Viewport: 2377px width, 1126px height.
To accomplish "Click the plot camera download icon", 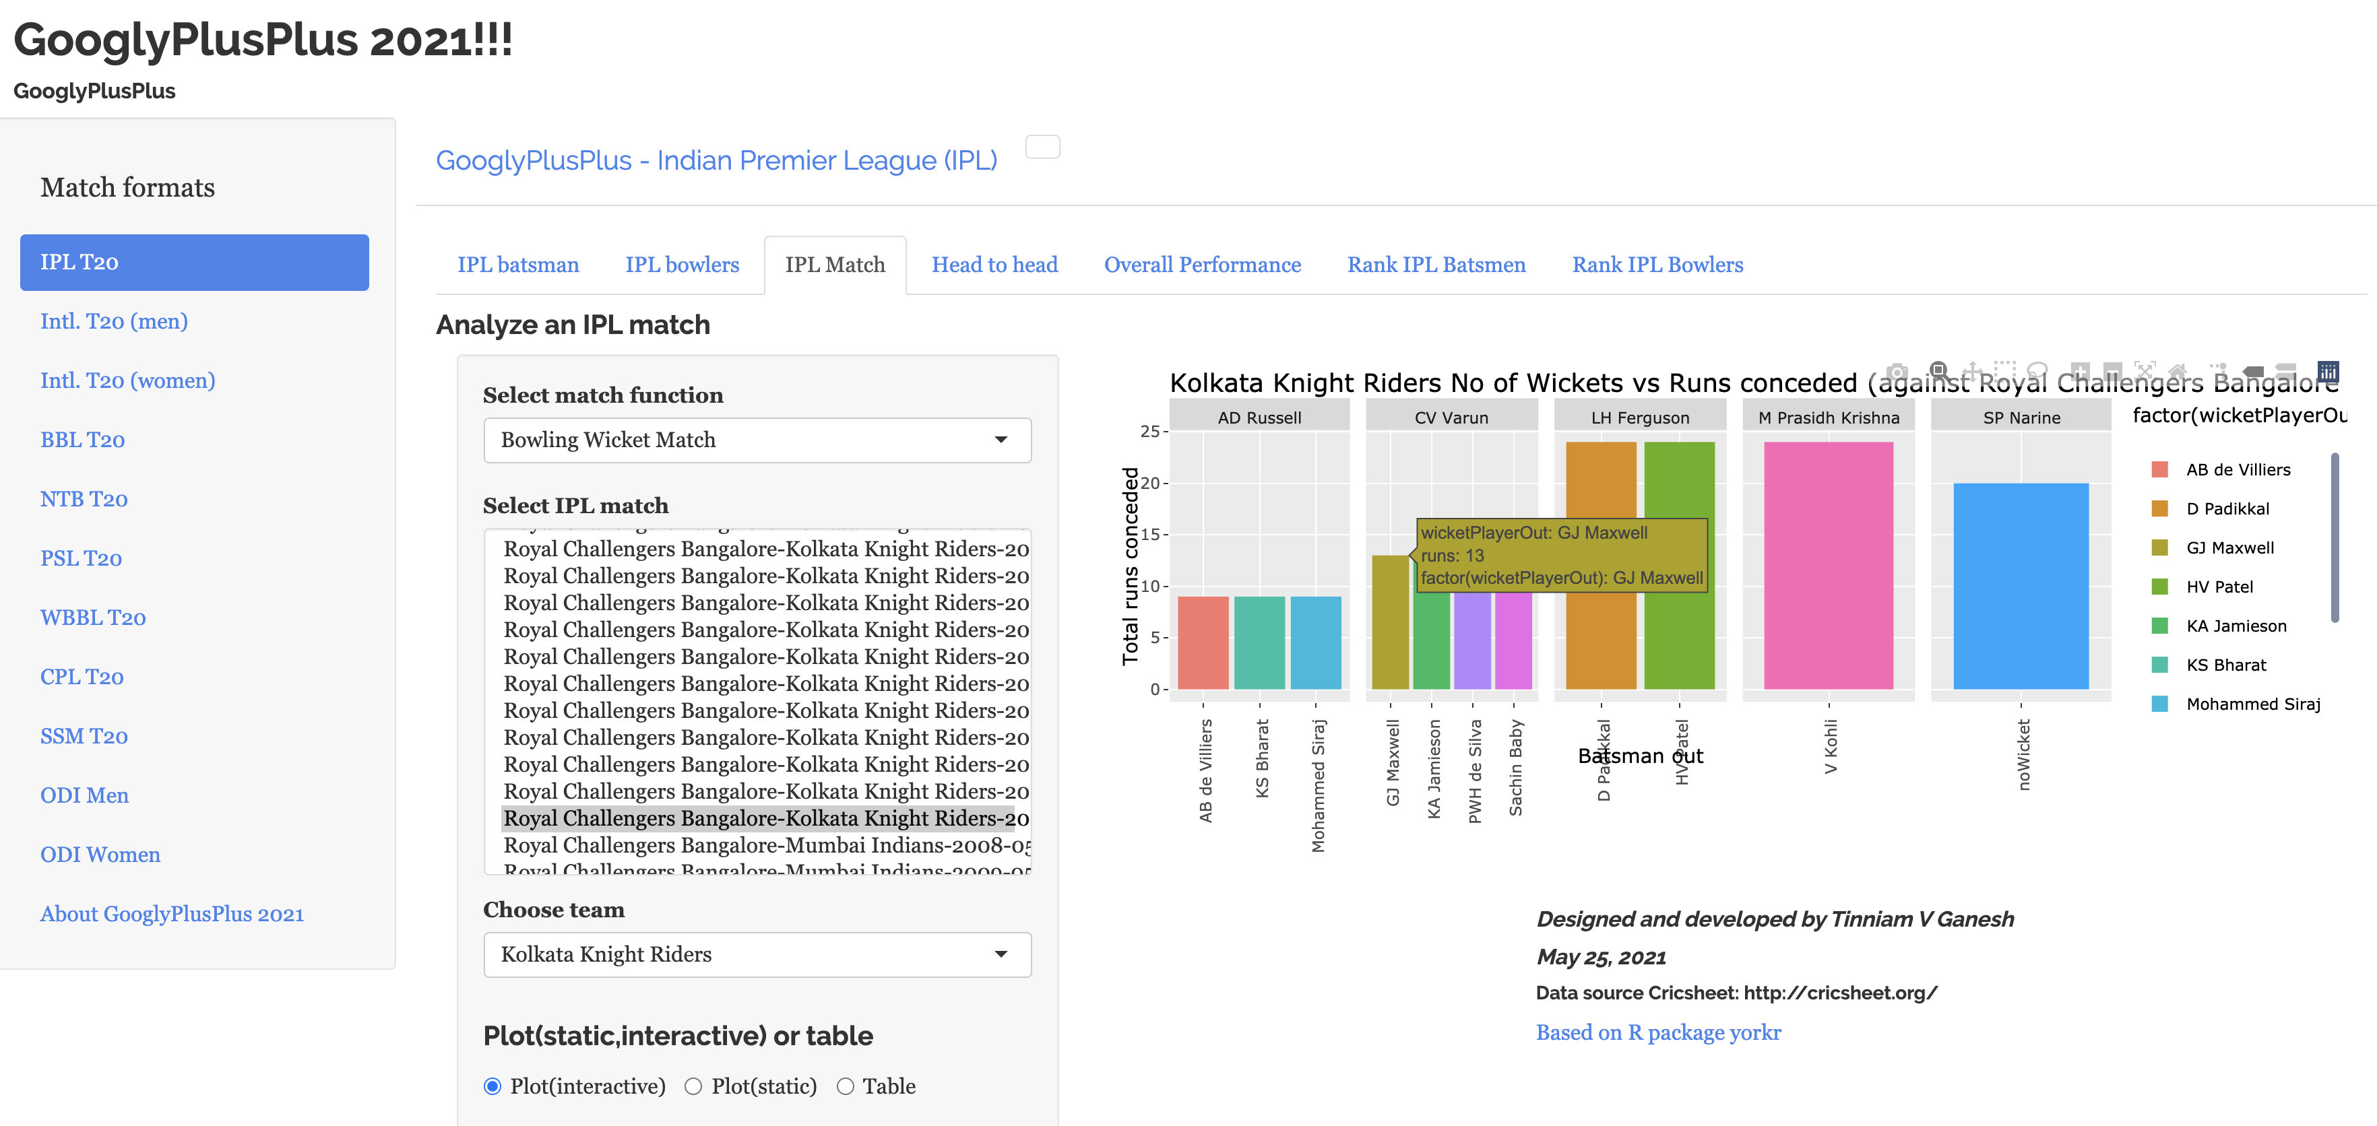I will pyautogui.click(x=1896, y=370).
